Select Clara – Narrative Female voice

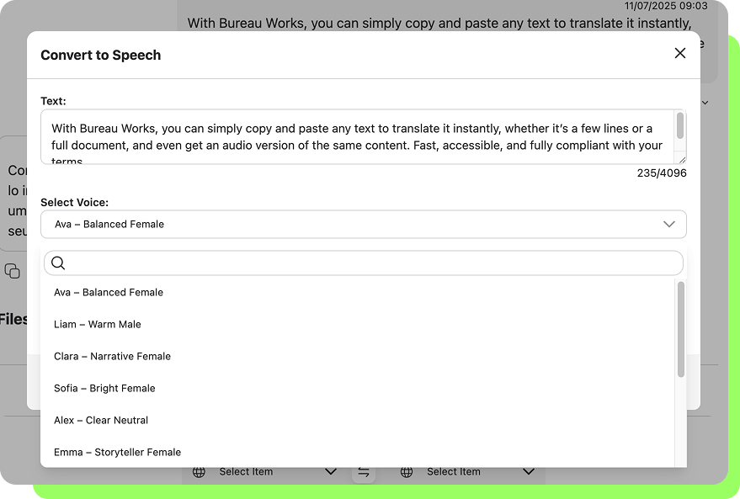tap(112, 356)
